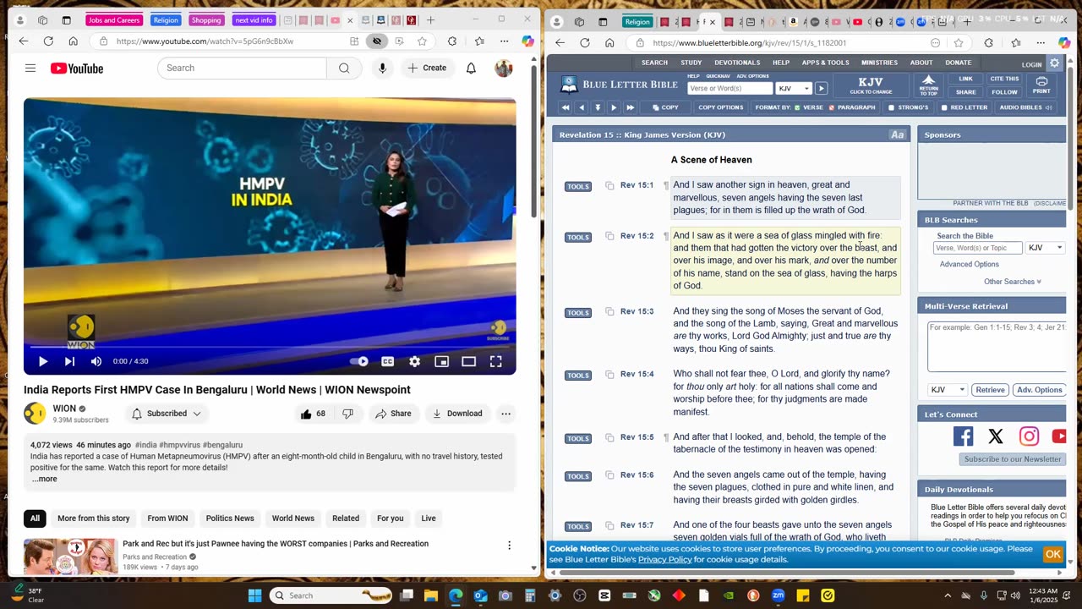Expand 'Other Searches' in BLB Searches
The width and height of the screenshot is (1082, 609).
(x=1012, y=282)
